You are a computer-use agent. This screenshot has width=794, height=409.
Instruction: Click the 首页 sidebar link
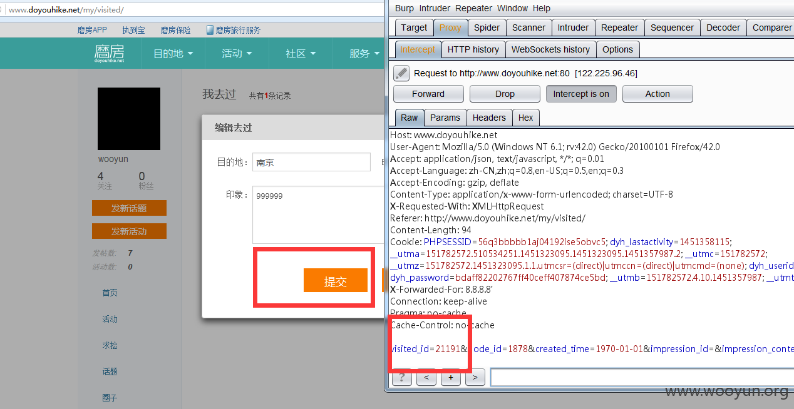click(110, 293)
